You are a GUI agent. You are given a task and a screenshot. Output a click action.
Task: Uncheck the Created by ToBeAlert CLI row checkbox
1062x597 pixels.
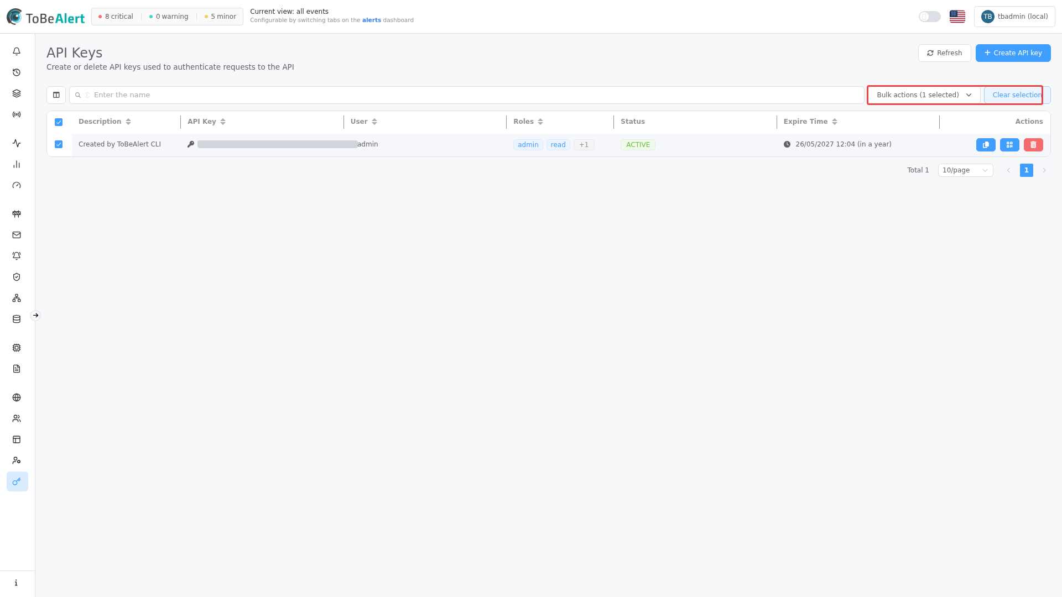click(x=59, y=144)
